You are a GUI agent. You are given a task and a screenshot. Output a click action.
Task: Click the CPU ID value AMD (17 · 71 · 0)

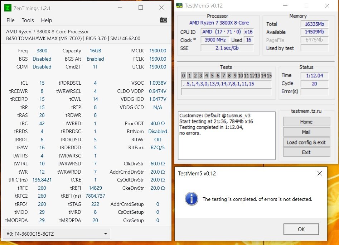coord(222,32)
